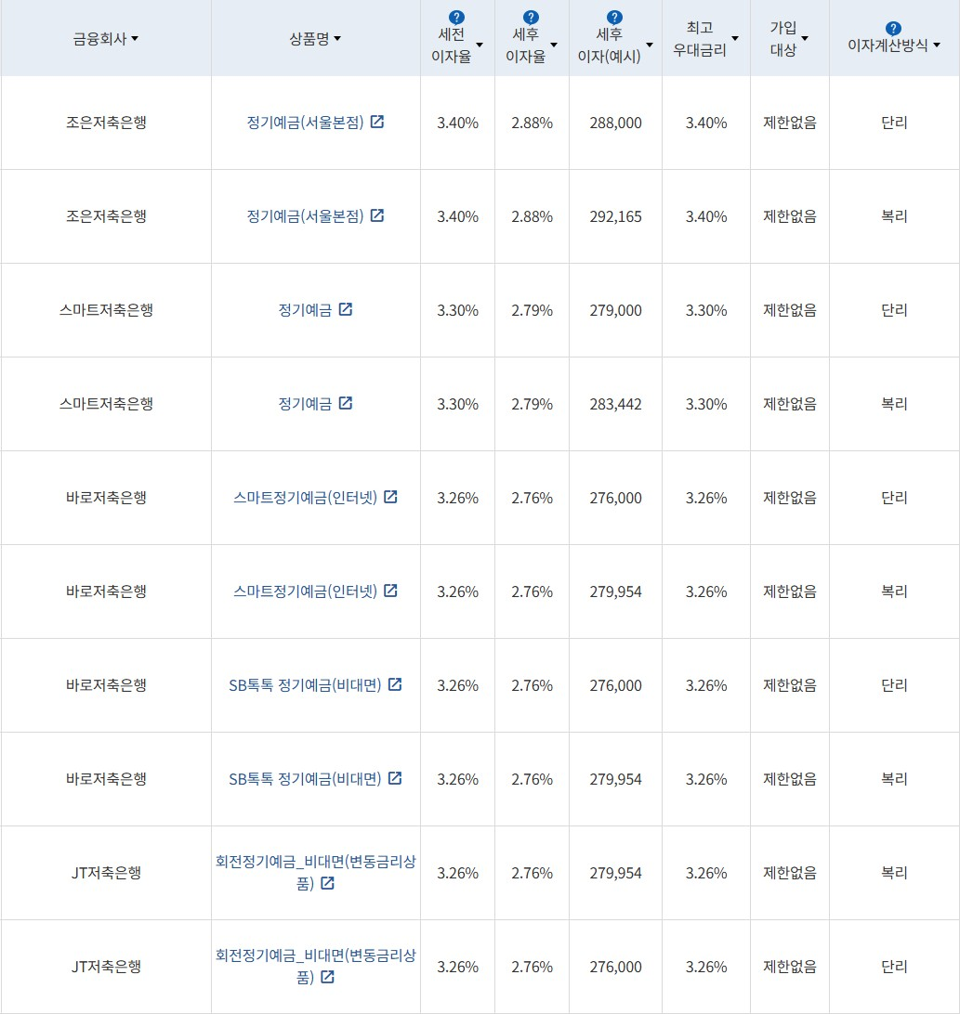The image size is (960, 1014).
Task: Toggle 세후이자율 column sort order
Action: 555,45
